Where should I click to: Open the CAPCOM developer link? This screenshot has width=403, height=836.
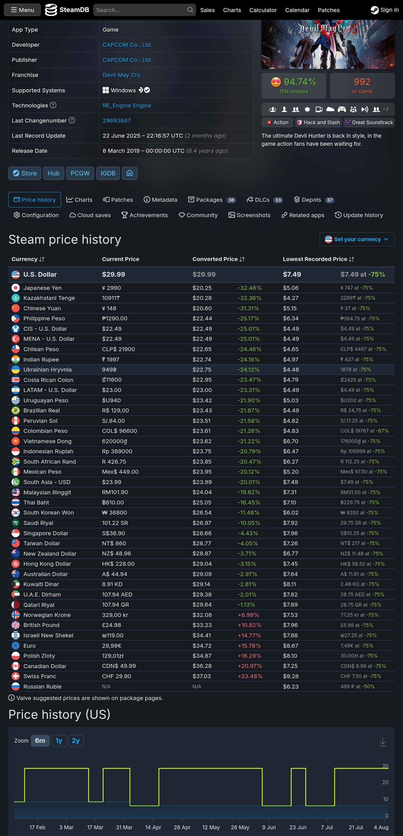[x=127, y=45]
